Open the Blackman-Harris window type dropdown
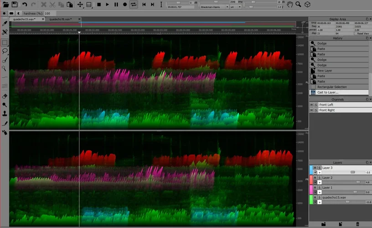 pyautogui.click(x=214, y=7)
